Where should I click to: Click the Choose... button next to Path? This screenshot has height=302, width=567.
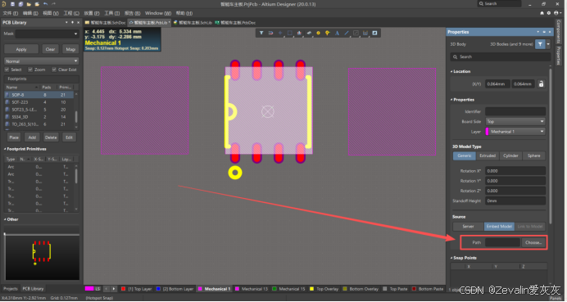[533, 242]
